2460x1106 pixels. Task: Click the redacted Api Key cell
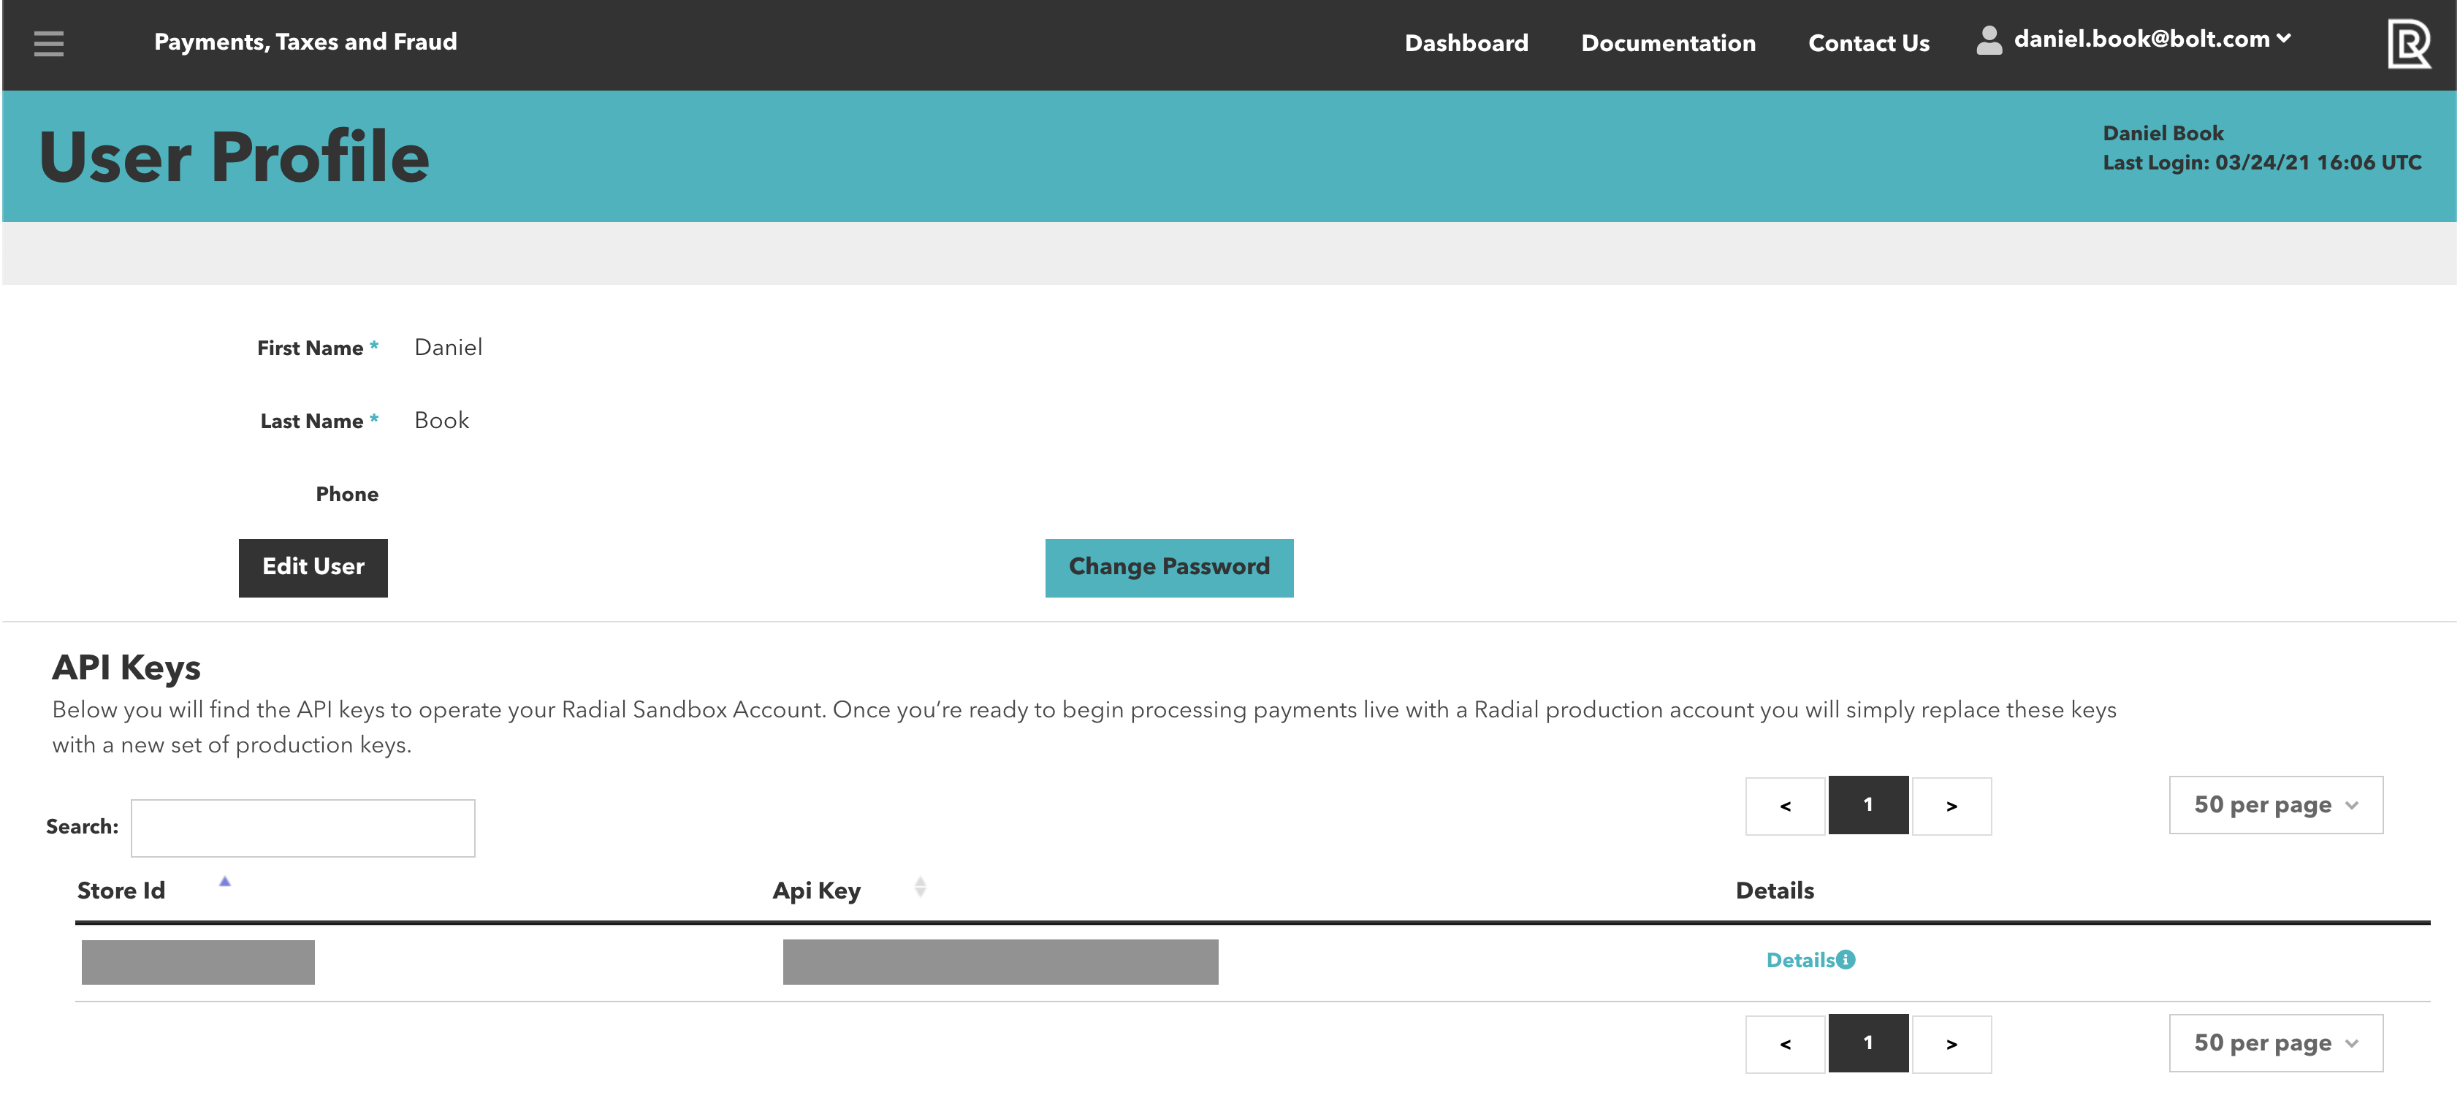click(x=999, y=962)
